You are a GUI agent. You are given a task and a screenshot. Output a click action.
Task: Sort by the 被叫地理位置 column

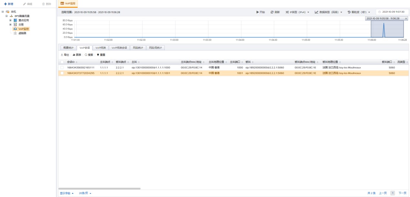coord(331,62)
